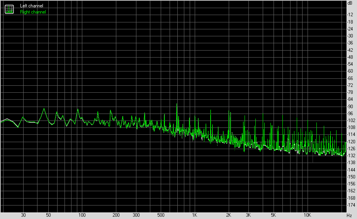357x219 pixels.
Task: Click the 3K frequency label
Action: (x=248, y=215)
